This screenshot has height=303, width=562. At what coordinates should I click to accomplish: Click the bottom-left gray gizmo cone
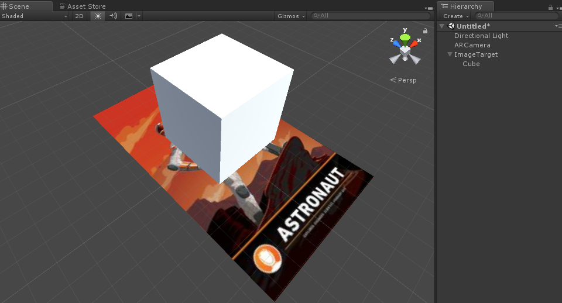click(x=395, y=59)
